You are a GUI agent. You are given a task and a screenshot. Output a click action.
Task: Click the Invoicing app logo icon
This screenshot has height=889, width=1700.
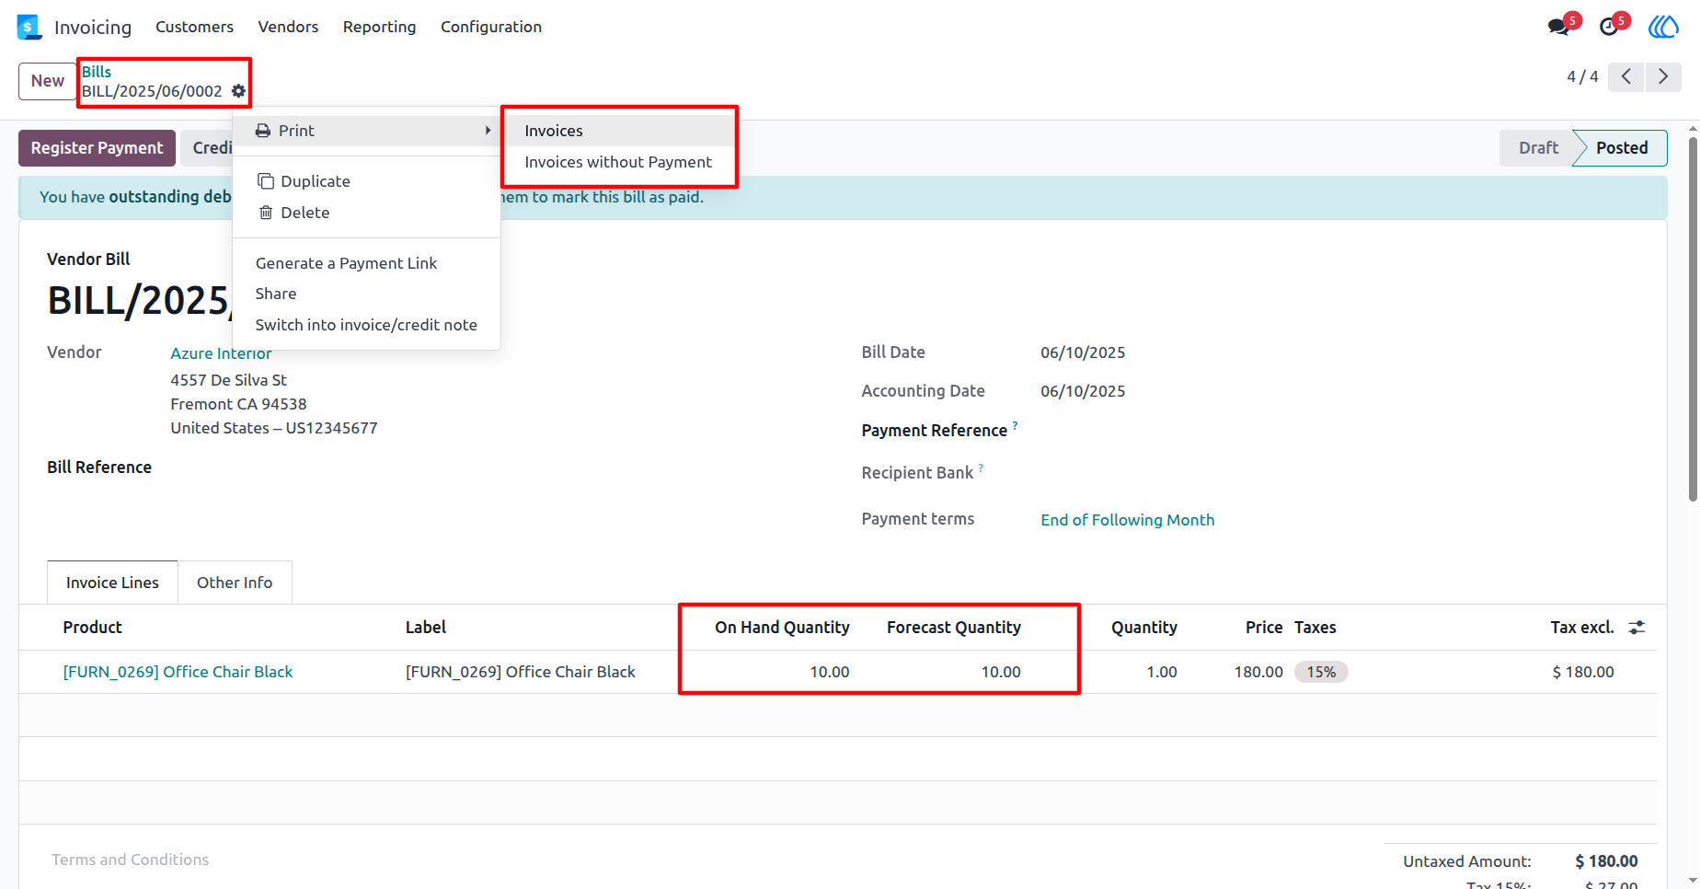pyautogui.click(x=29, y=27)
